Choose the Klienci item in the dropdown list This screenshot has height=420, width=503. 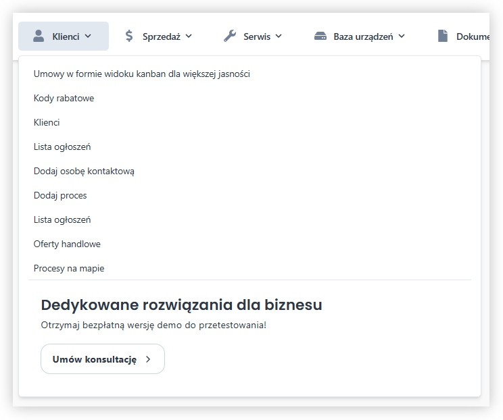coord(47,122)
